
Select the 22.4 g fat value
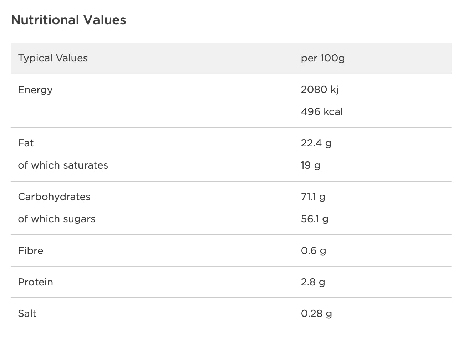(316, 143)
